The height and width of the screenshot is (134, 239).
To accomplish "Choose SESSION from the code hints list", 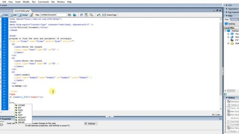I will tap(23, 120).
